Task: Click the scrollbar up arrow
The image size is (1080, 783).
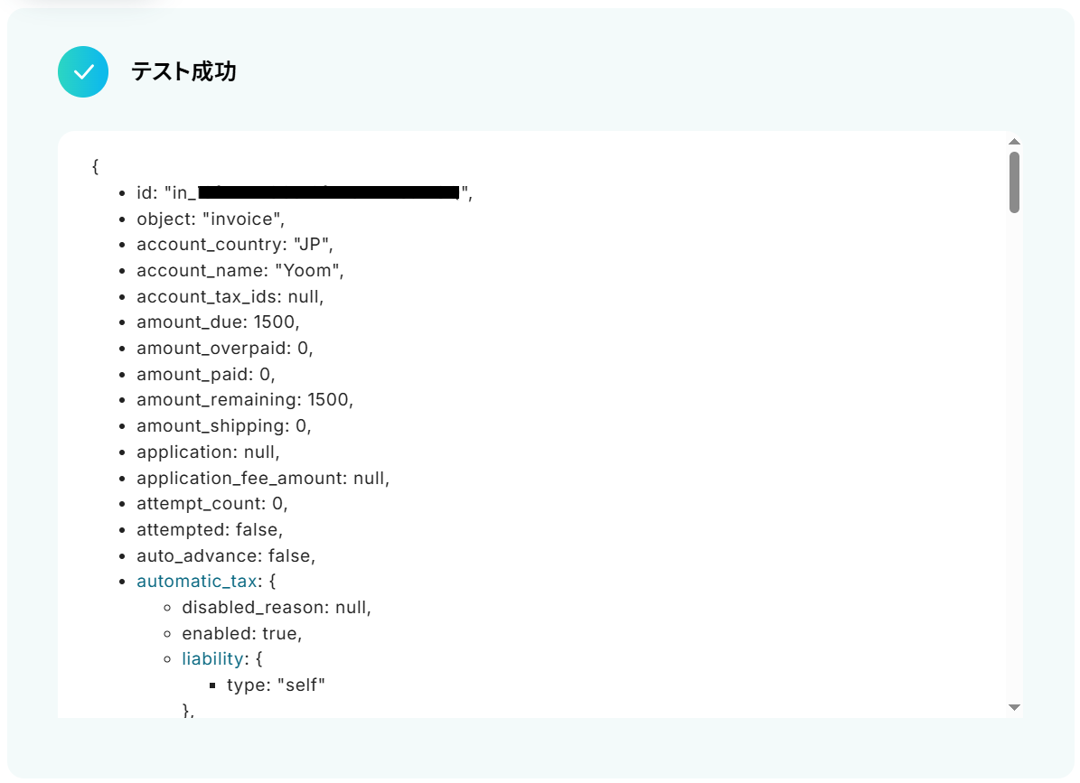Action: click(x=1014, y=141)
